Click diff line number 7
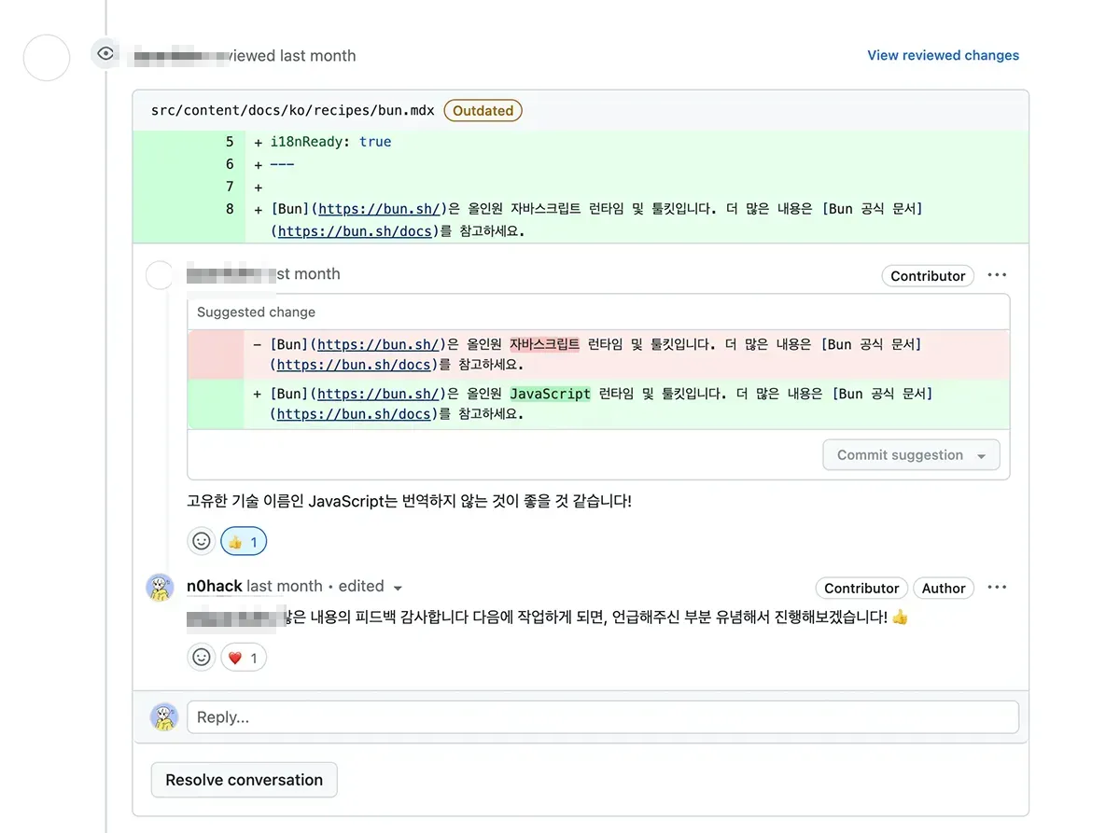Viewport: 1120px width, 833px height. 230,187
